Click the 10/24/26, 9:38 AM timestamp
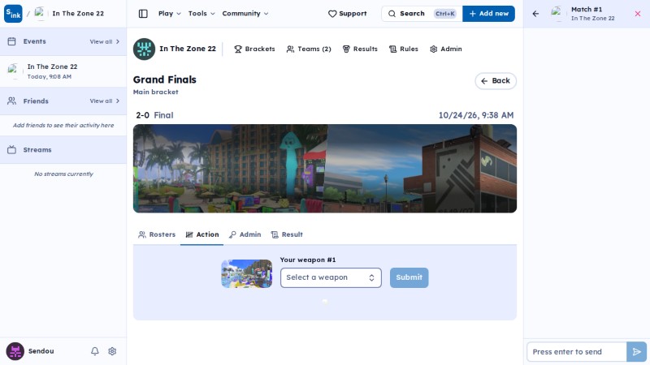Viewport: 650px width, 365px height. point(476,115)
